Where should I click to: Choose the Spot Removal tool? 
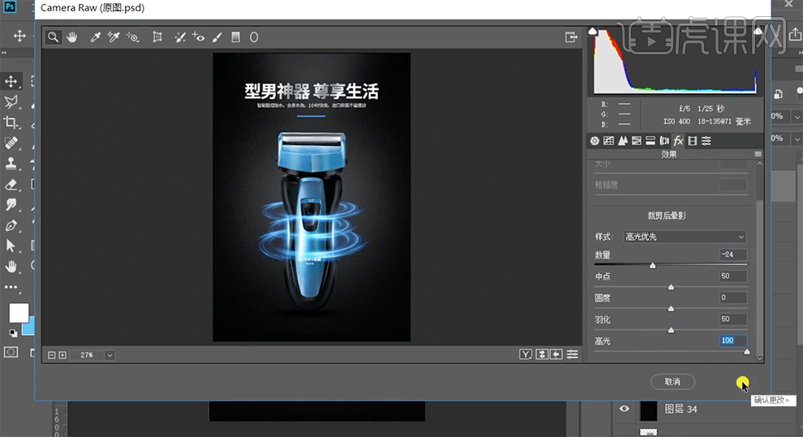click(178, 37)
